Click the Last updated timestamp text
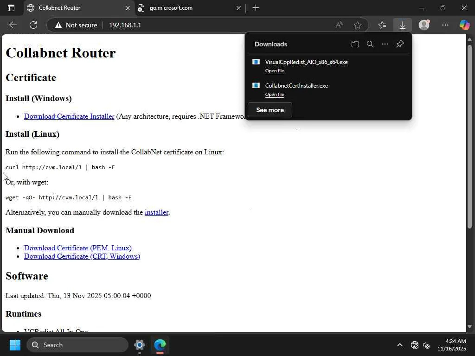Viewport: 475px width, 356px height. [78, 296]
